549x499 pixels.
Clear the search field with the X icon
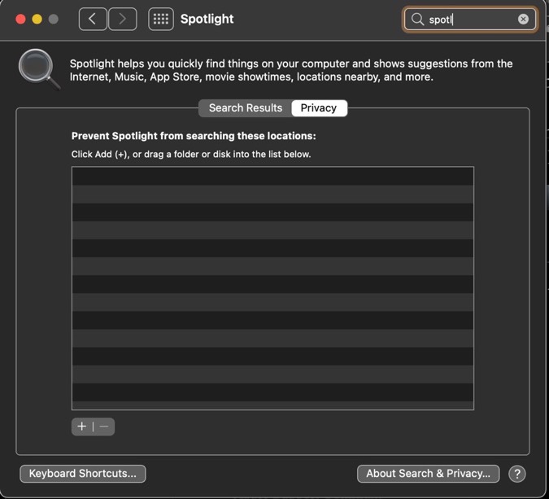click(523, 19)
